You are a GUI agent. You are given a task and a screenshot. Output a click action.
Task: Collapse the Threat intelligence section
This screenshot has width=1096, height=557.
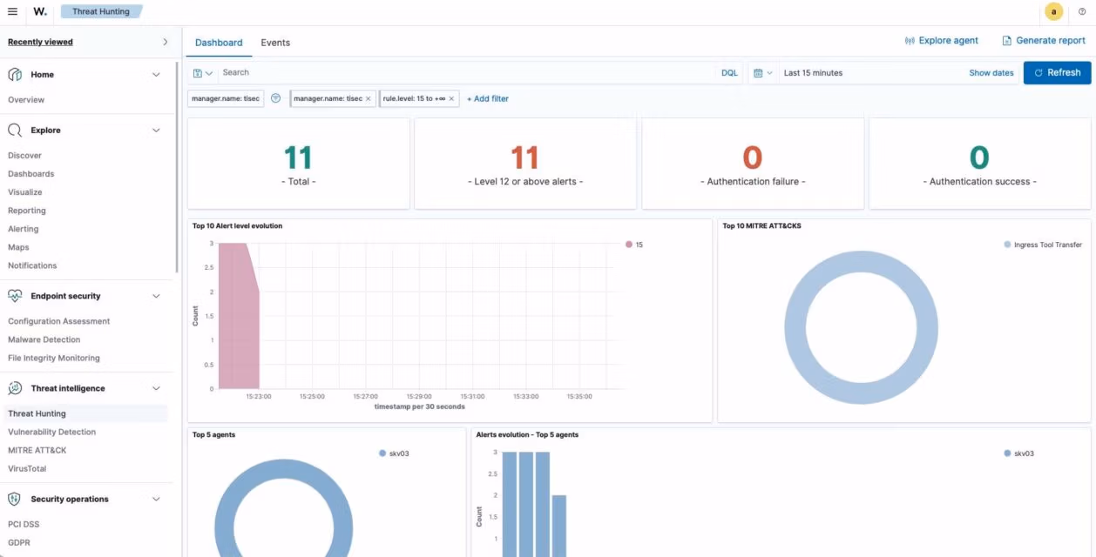[156, 389]
